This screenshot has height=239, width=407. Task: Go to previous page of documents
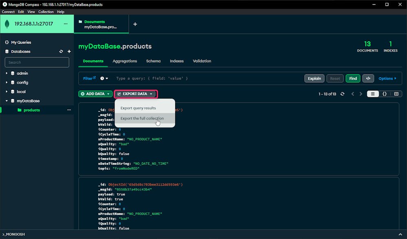tap(352, 94)
